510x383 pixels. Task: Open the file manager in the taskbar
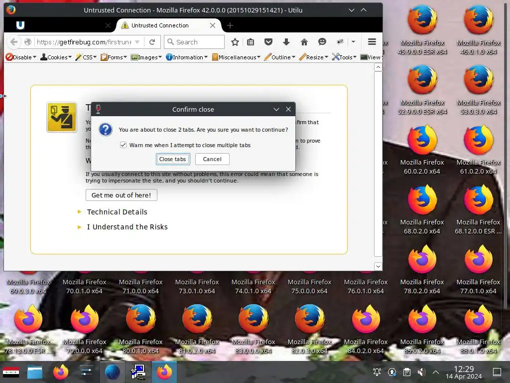(x=35, y=372)
